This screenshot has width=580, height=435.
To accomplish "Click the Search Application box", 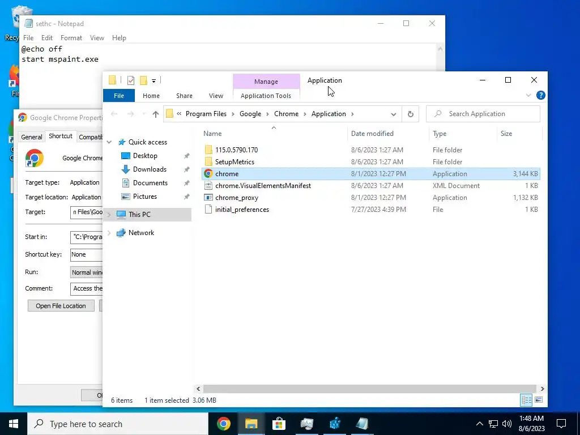I will [x=483, y=114].
